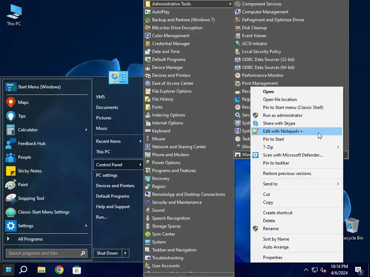
Task: Open notification center on taskbar
Action: tap(359, 270)
